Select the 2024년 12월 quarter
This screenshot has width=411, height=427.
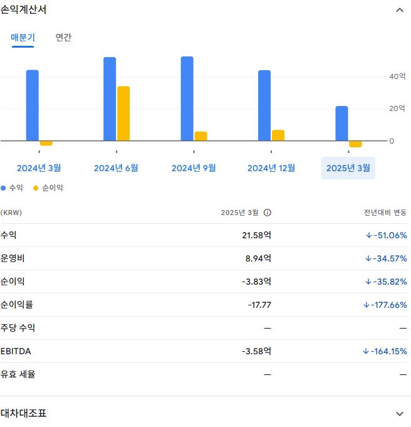(x=271, y=168)
